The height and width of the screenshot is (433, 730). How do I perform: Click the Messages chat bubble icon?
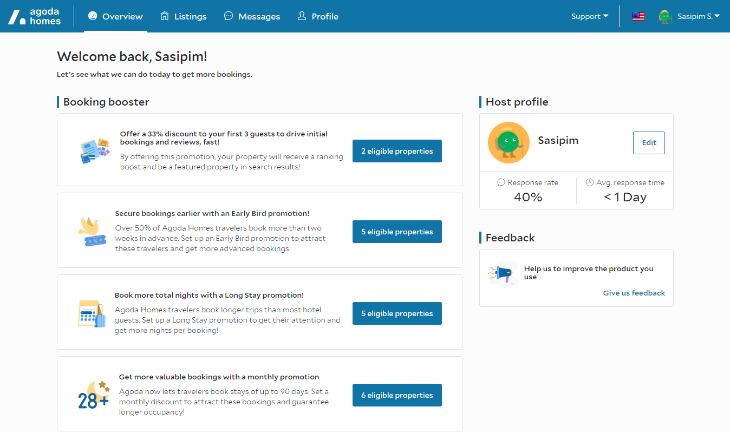(229, 16)
